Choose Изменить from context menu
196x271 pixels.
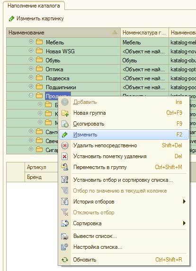[124, 135]
